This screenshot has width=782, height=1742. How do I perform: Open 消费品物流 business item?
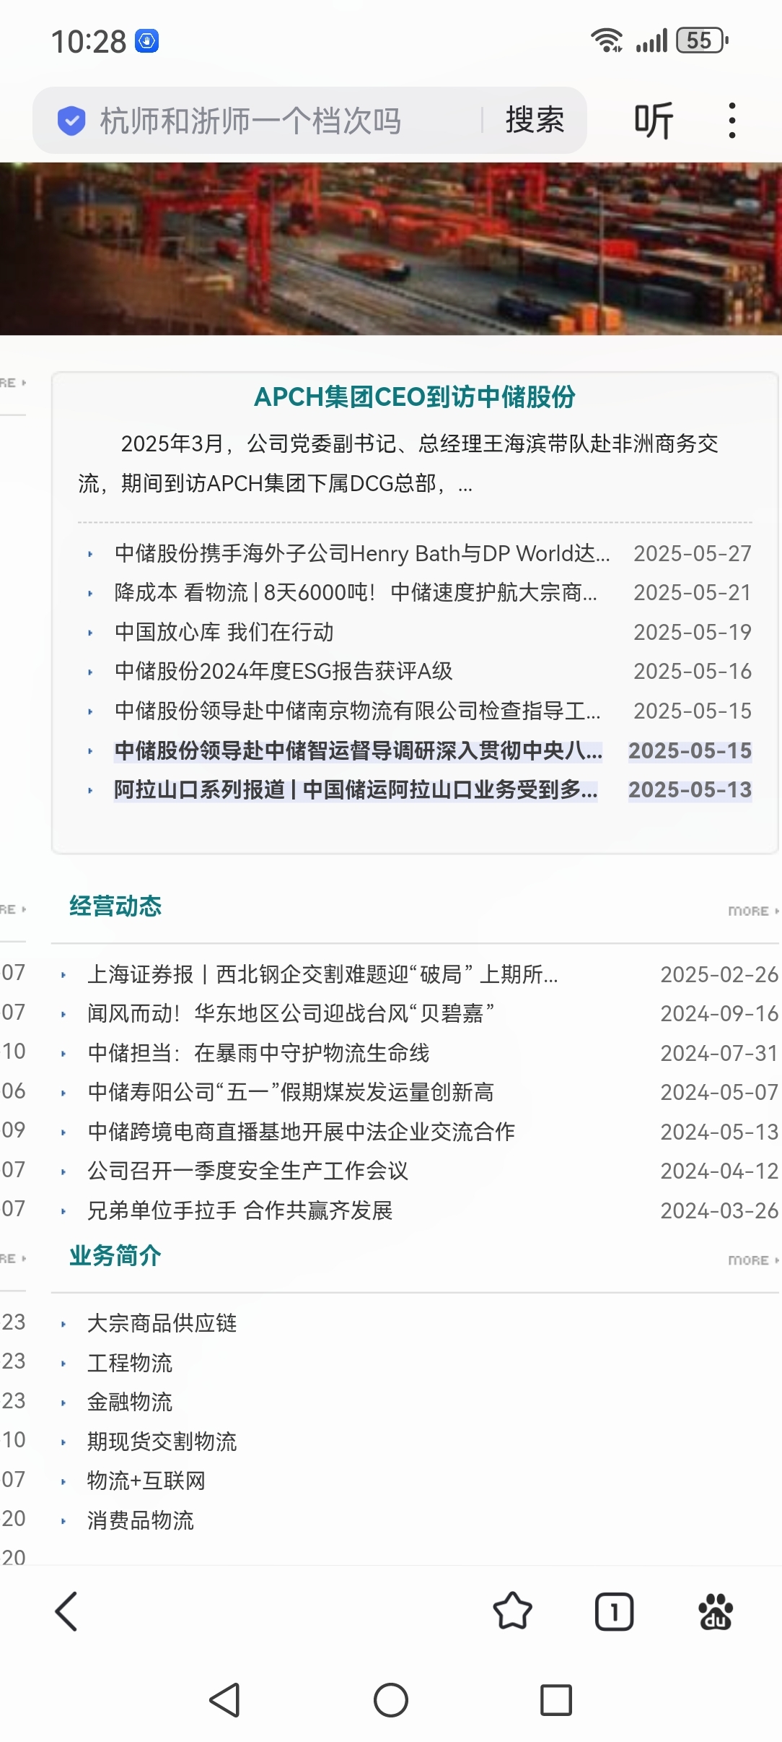click(141, 1520)
